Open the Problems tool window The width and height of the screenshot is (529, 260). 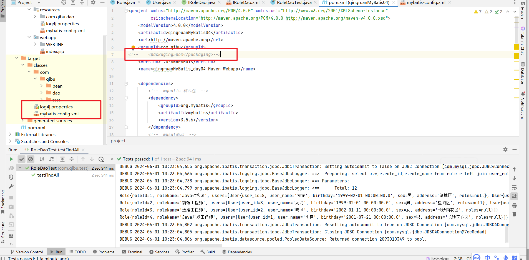pyautogui.click(x=104, y=252)
